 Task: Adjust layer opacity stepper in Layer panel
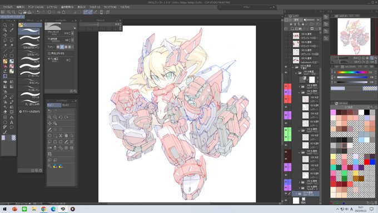pos(320,19)
